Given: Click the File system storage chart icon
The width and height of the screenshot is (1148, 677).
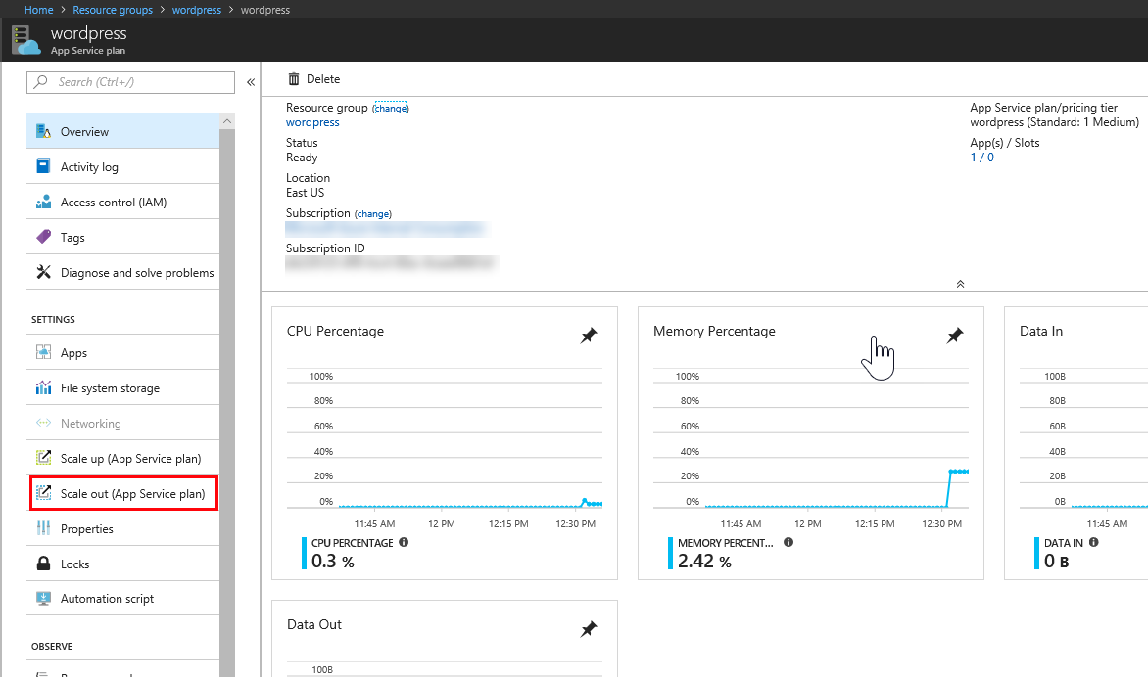Looking at the screenshot, I should coord(43,387).
